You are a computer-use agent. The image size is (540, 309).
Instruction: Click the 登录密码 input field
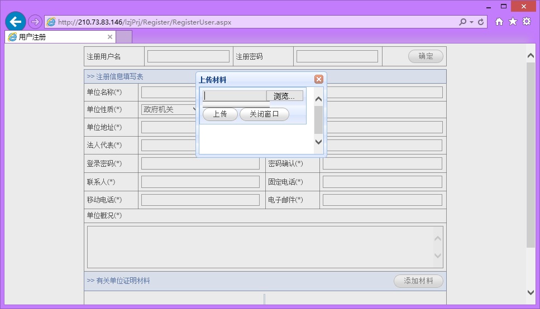200,163
